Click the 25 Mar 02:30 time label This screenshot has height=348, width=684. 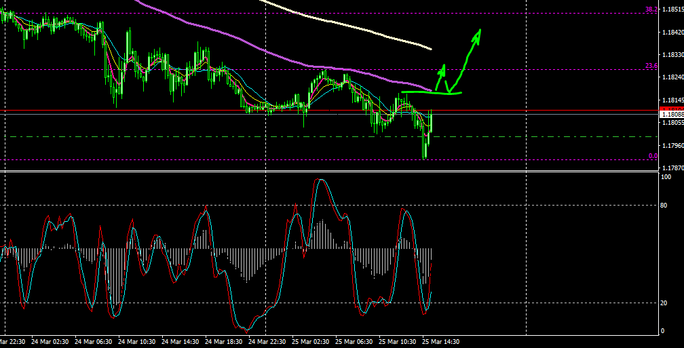pos(311,342)
